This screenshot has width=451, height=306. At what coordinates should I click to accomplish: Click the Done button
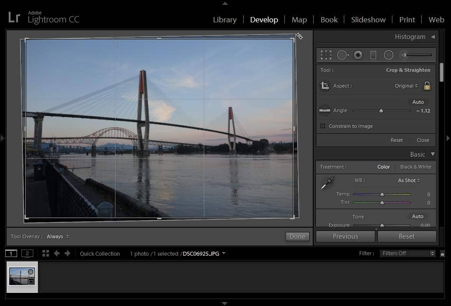[297, 236]
